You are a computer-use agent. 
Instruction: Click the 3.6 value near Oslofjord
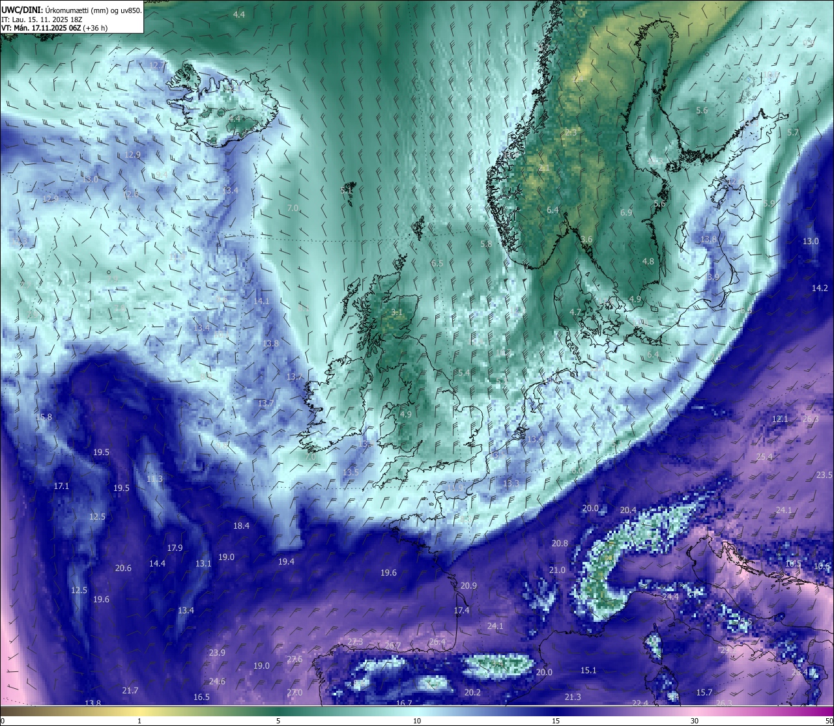coord(586,240)
